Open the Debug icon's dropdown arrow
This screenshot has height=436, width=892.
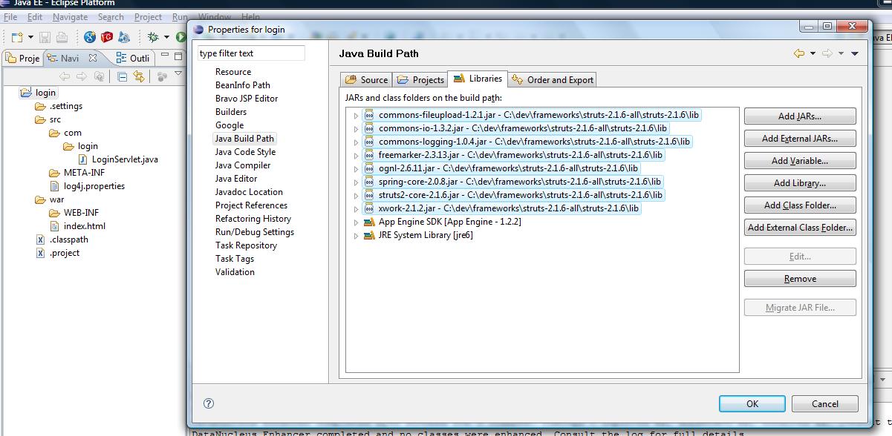point(165,37)
